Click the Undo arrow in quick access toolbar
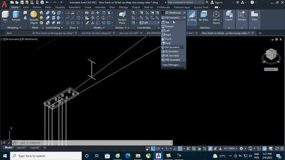Image resolution: width=285 pixels, height=160 pixels. pyautogui.click(x=47, y=2)
